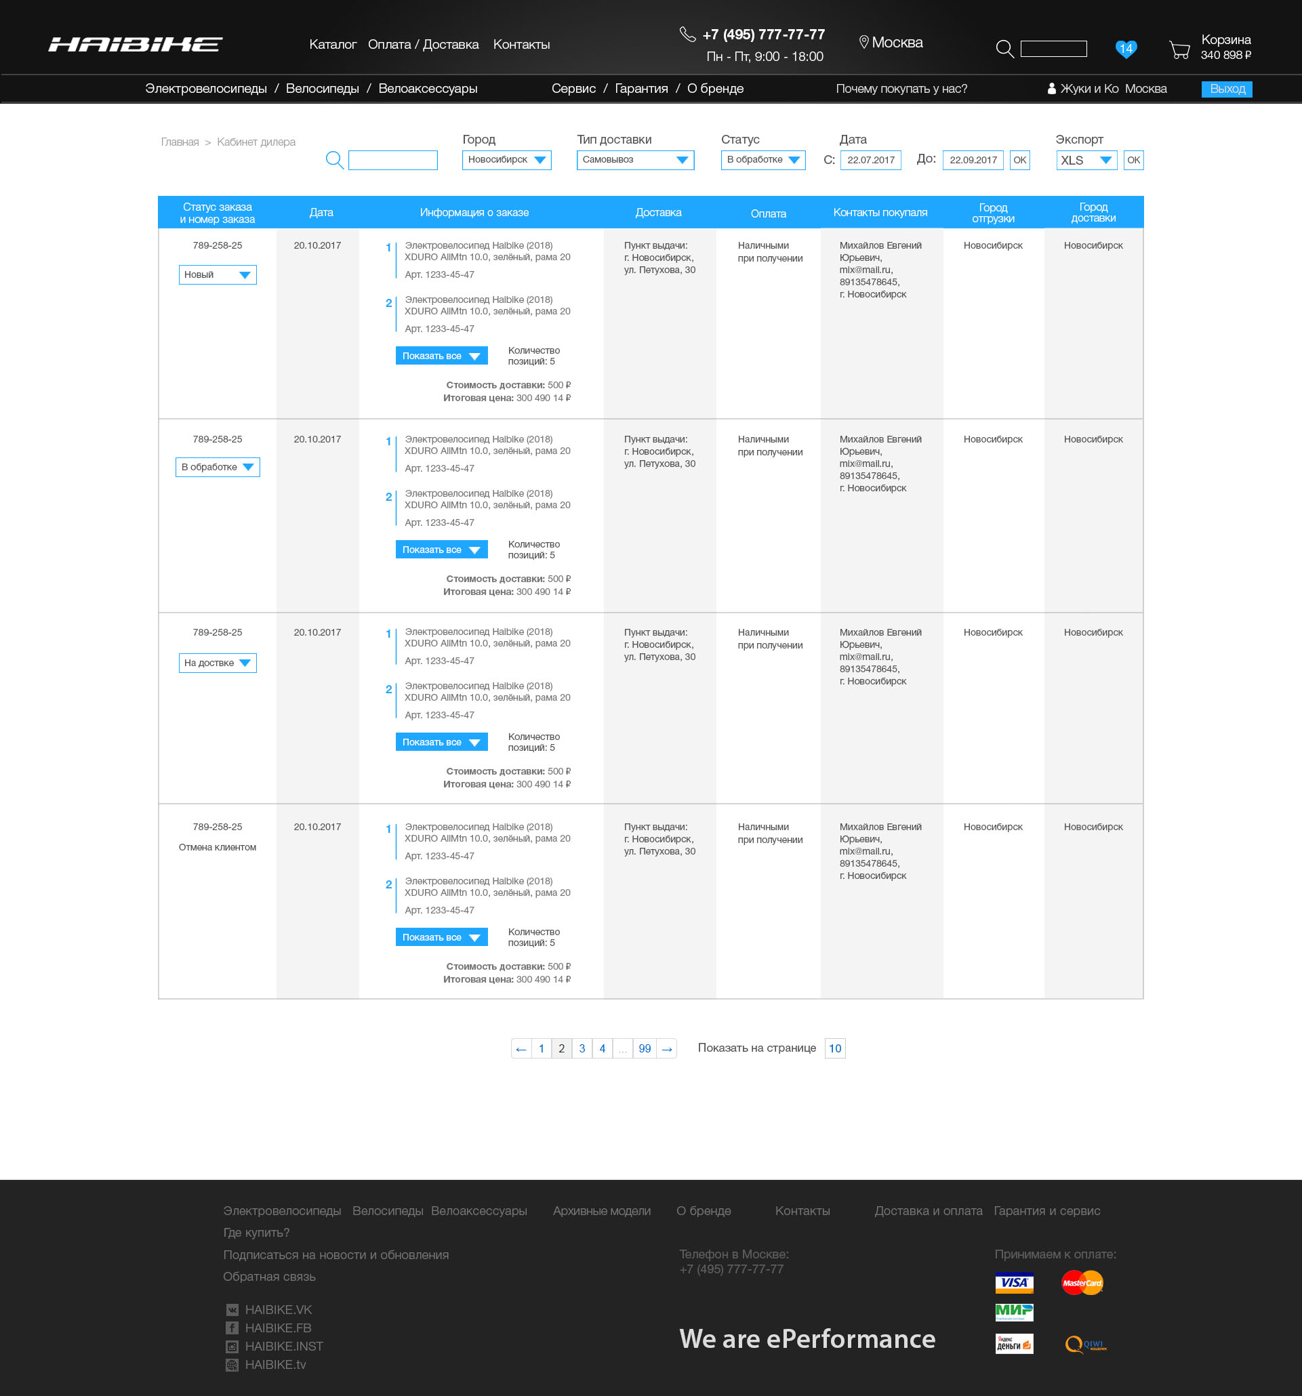Click the MasterCard payment logo

1082,1282
